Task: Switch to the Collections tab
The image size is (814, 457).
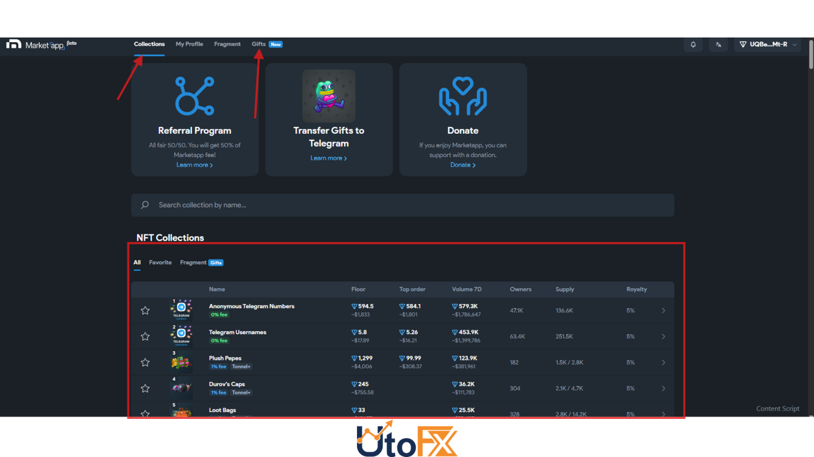Action: point(149,45)
